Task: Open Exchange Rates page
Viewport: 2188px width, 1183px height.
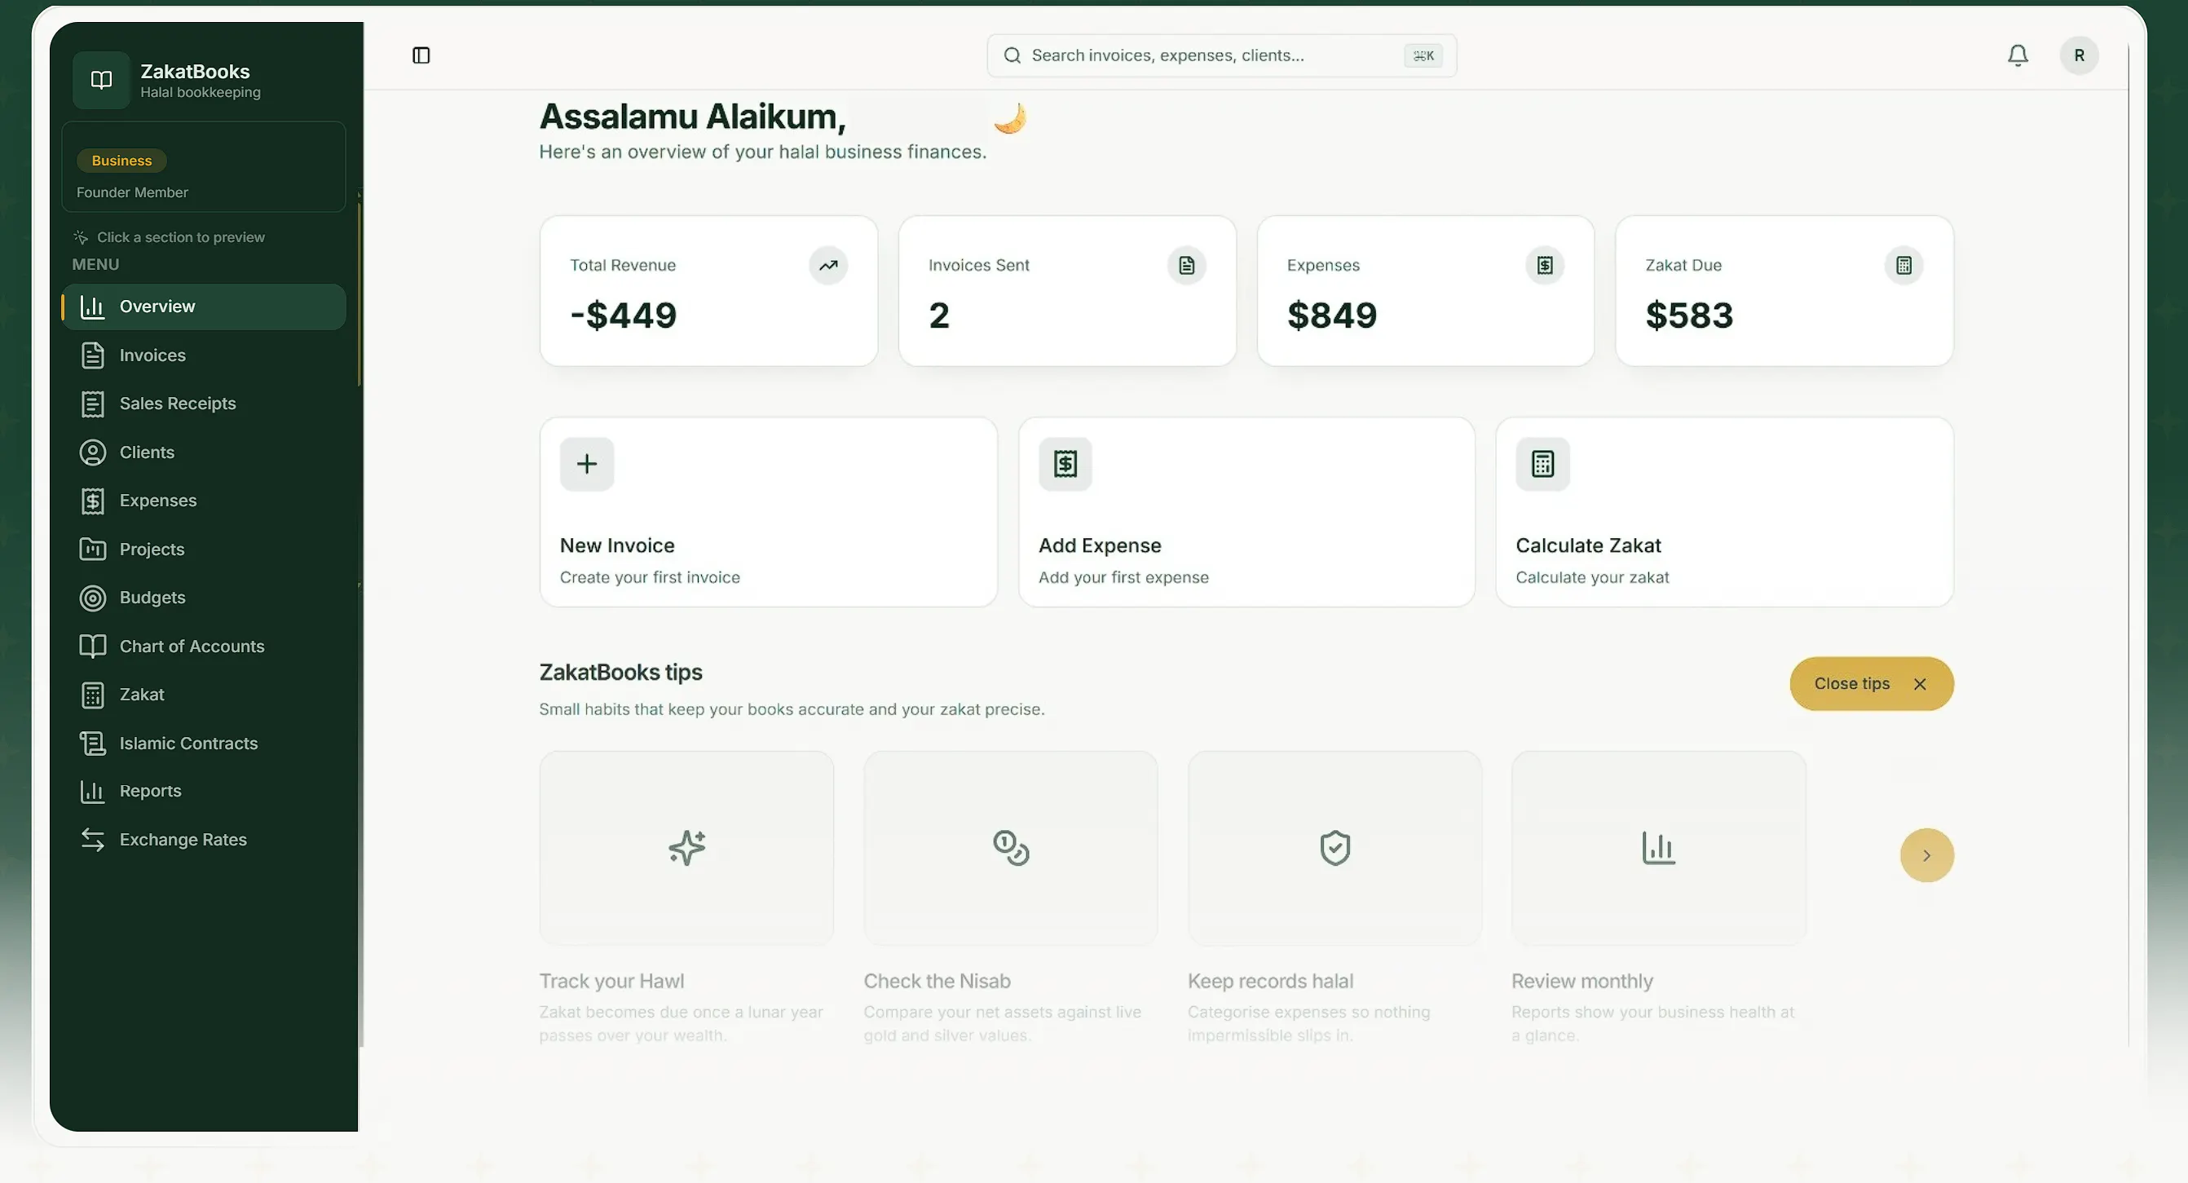Action: pos(204,839)
